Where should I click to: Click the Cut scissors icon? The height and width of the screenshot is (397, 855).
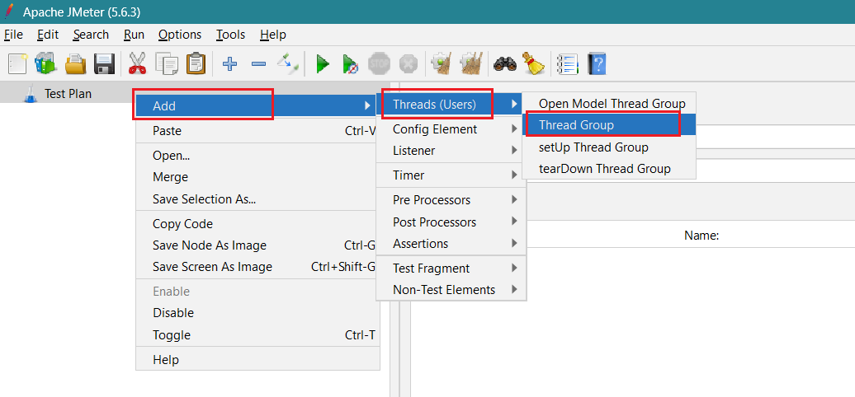137,64
